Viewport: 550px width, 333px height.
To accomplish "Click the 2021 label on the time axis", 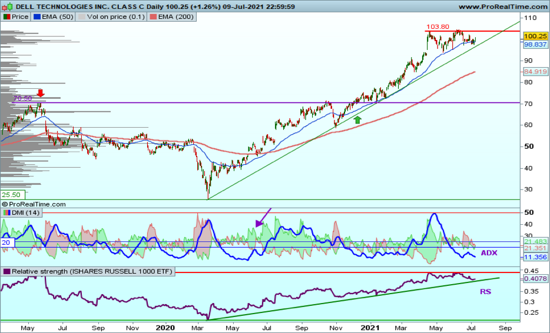I will 370,328.
